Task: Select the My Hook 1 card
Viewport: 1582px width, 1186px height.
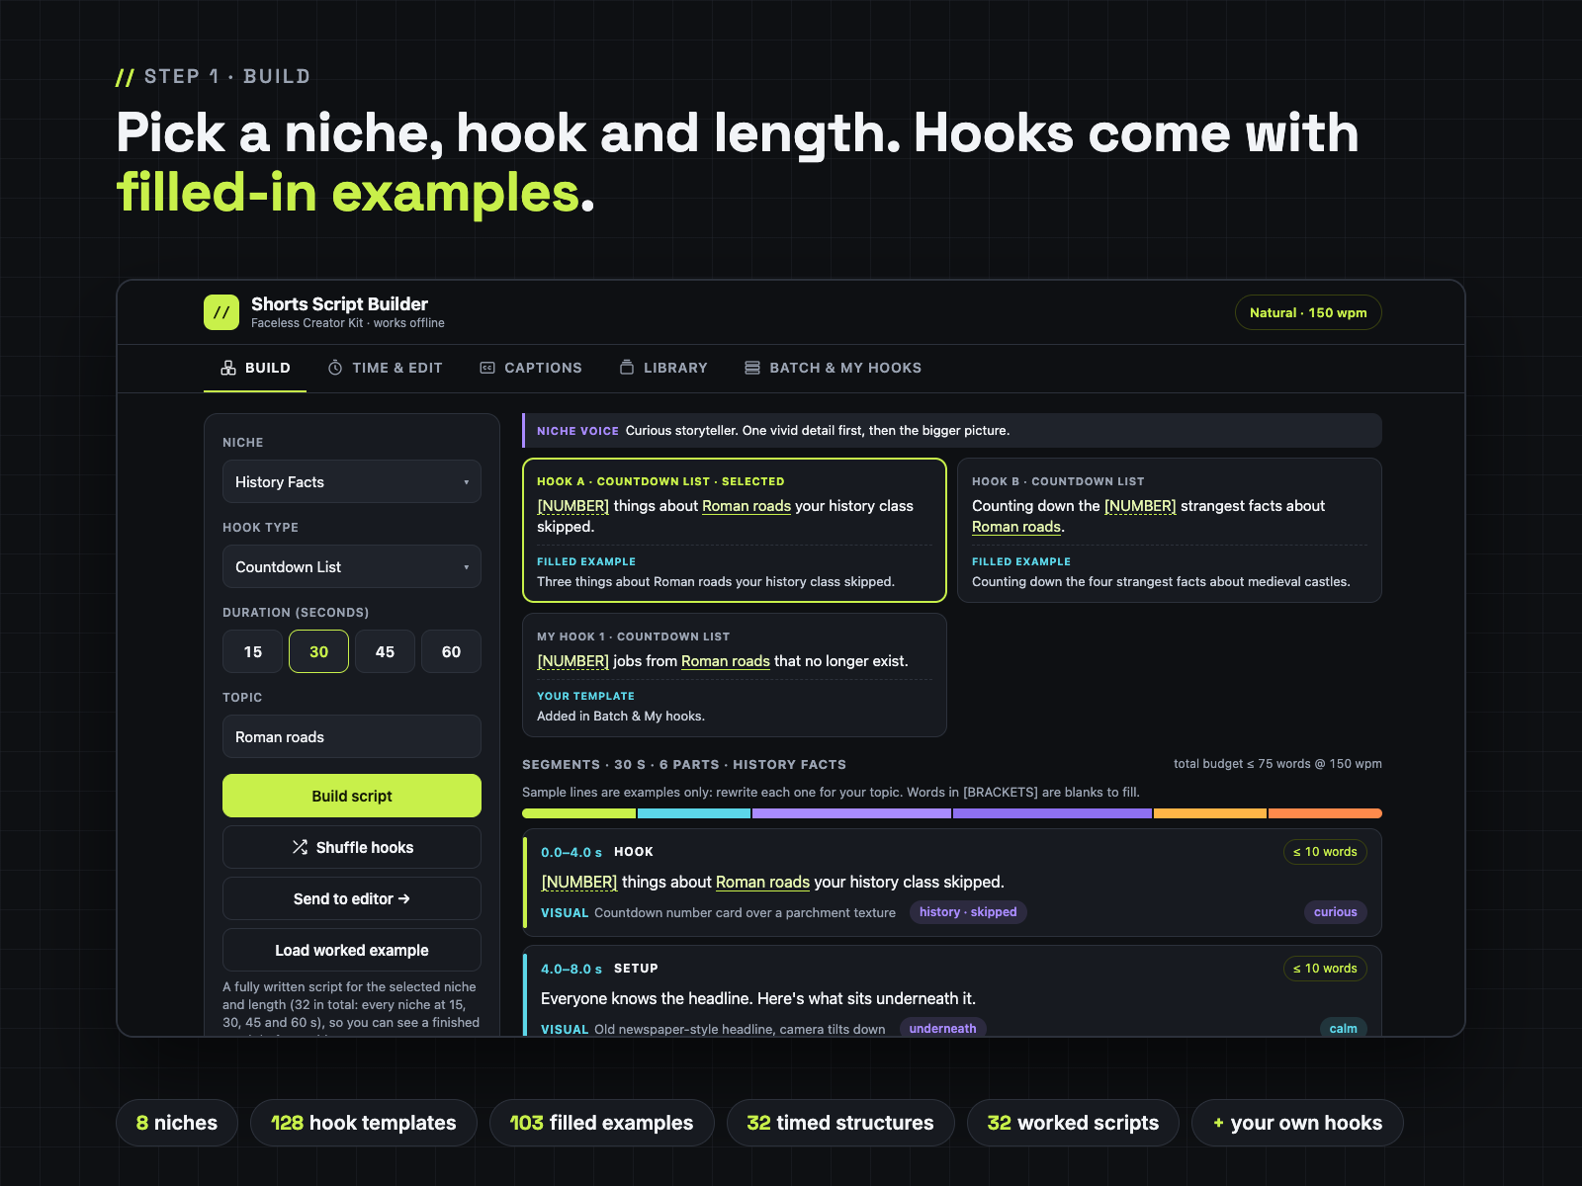Action: pos(735,675)
